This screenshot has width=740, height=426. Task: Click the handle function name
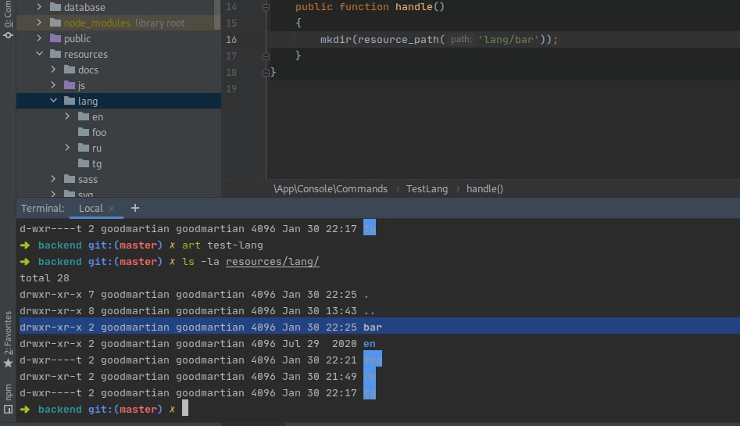(414, 7)
